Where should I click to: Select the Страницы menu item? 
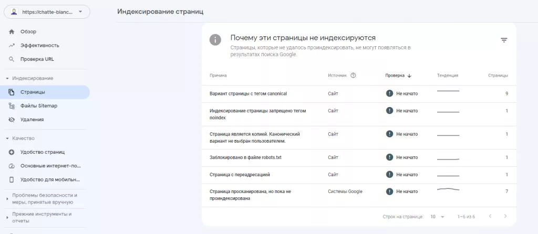[45, 92]
